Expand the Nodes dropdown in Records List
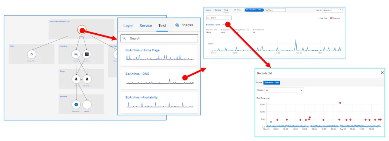The height and width of the screenshot is (141, 389). (284, 90)
